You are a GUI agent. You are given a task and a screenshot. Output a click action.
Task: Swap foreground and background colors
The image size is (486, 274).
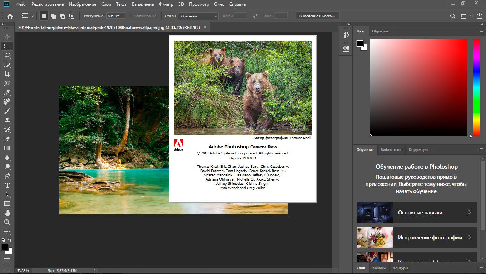(x=10, y=240)
